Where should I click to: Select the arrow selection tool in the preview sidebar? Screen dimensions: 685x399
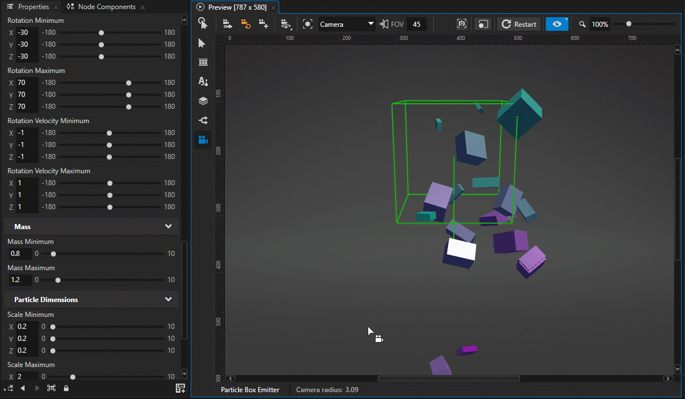tap(203, 43)
